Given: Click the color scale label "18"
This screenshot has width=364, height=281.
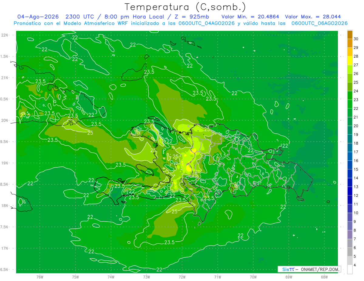Looking at the screenshot, I should [356, 143].
